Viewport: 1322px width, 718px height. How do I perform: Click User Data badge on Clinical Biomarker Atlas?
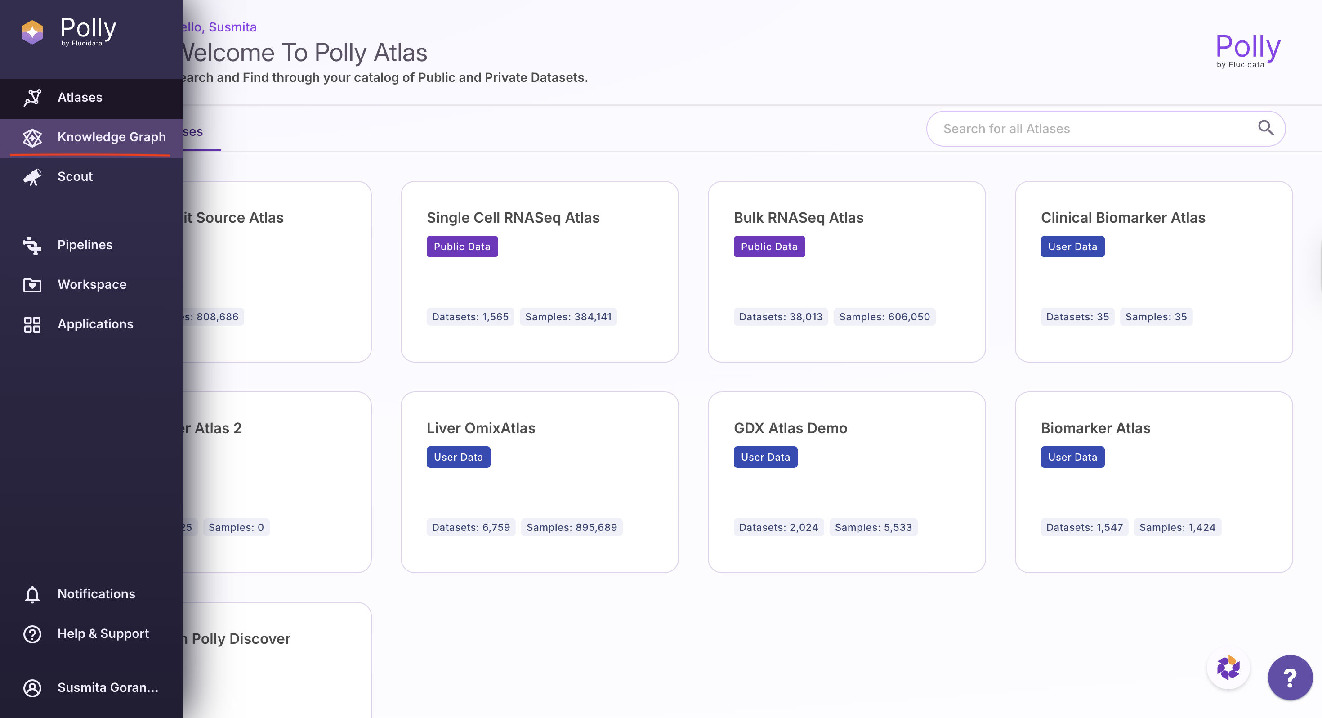point(1072,247)
